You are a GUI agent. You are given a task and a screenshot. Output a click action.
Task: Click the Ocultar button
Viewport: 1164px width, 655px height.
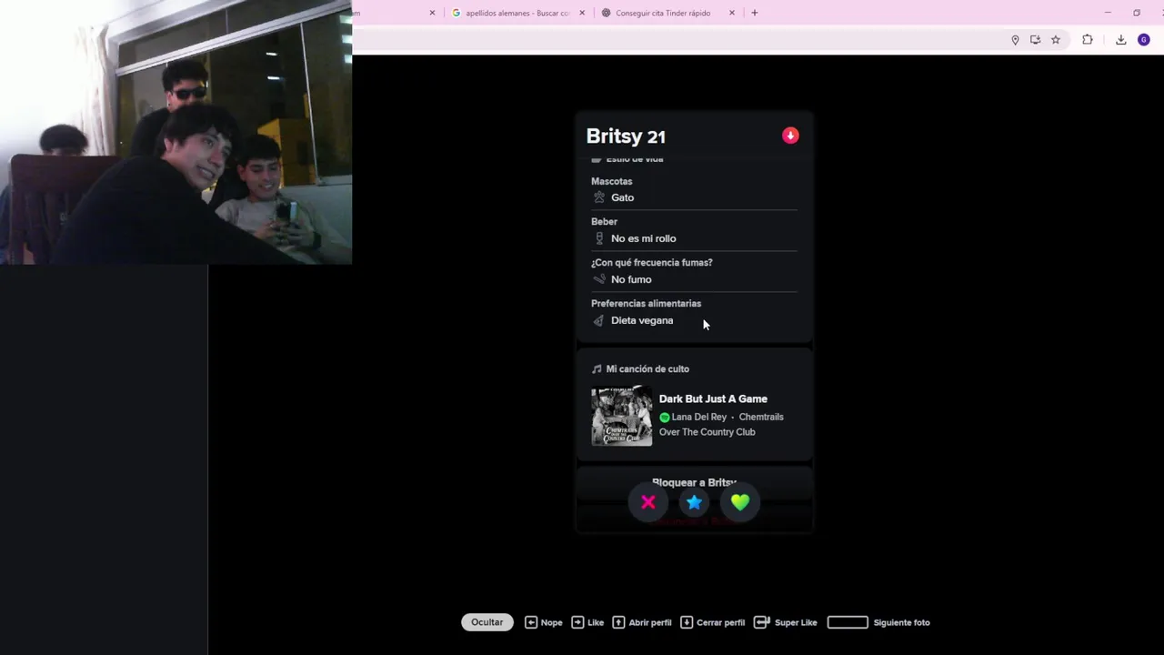(487, 622)
